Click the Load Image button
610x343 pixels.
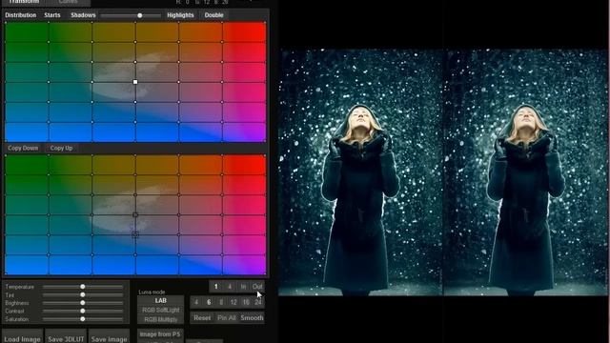[x=23, y=337]
